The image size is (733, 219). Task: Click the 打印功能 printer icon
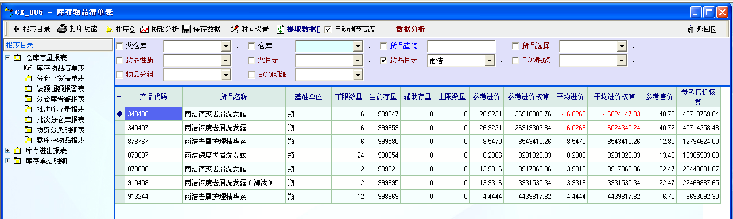62,29
